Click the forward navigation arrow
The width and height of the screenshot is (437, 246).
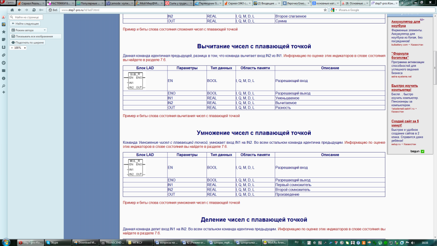(26, 10)
